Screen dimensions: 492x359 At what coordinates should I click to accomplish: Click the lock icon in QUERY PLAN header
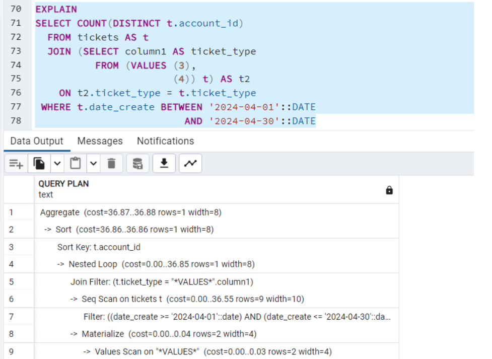point(389,190)
